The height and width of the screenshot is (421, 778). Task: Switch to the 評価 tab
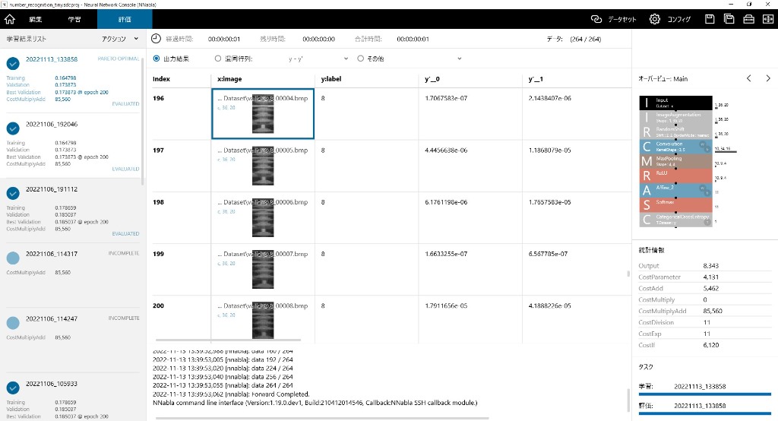click(x=125, y=19)
